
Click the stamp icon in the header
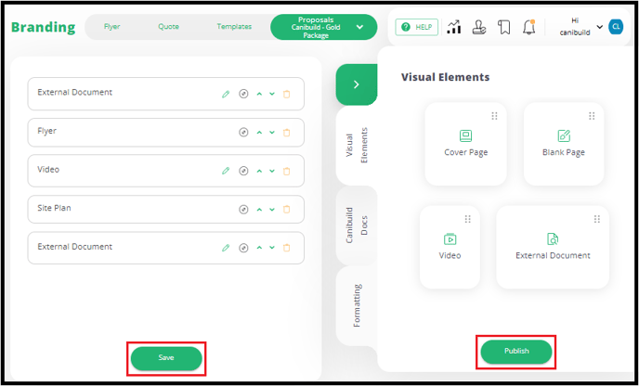(x=478, y=27)
